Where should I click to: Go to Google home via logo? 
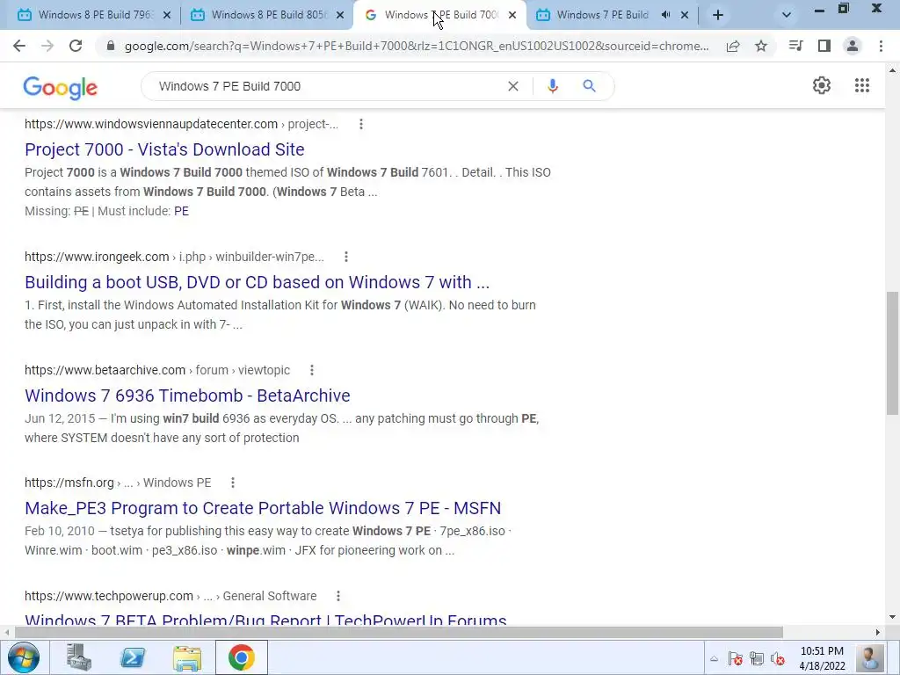[x=61, y=88]
